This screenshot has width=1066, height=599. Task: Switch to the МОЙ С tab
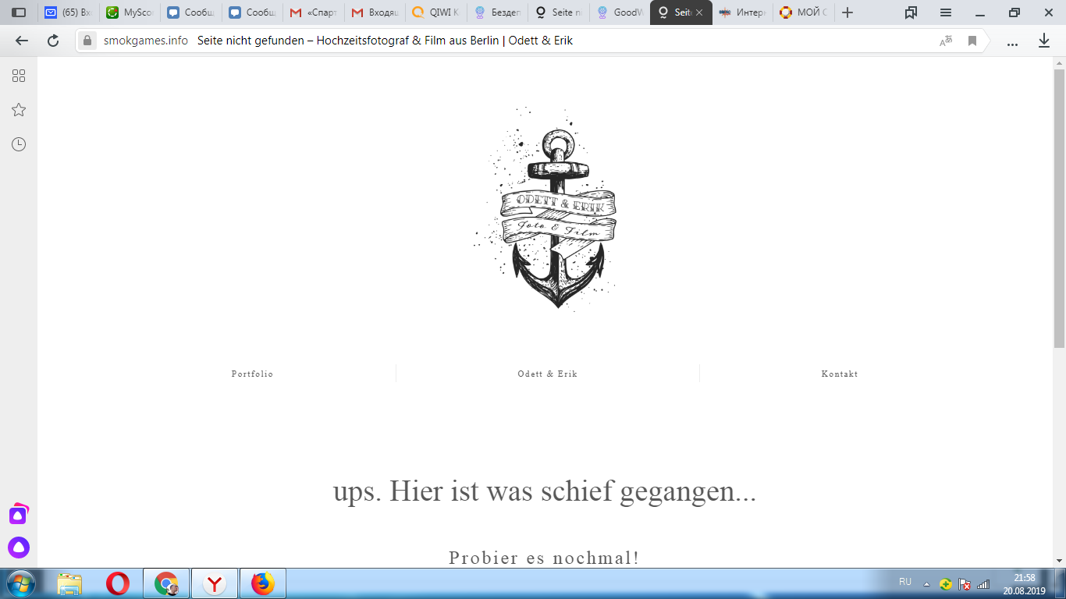pyautogui.click(x=802, y=12)
